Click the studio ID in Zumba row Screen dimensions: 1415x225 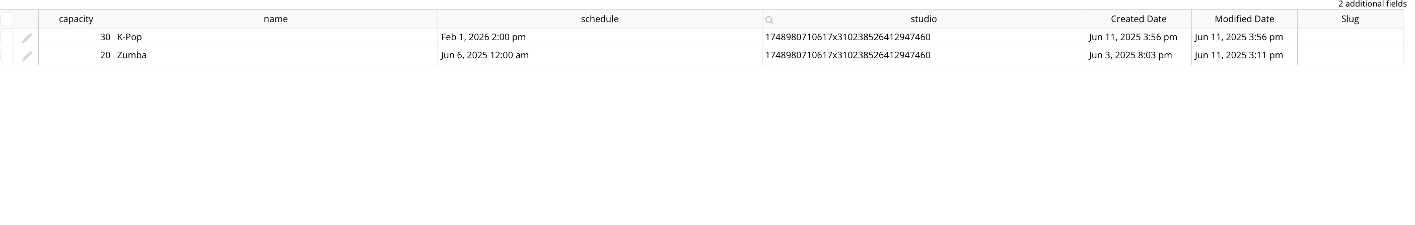click(x=847, y=55)
